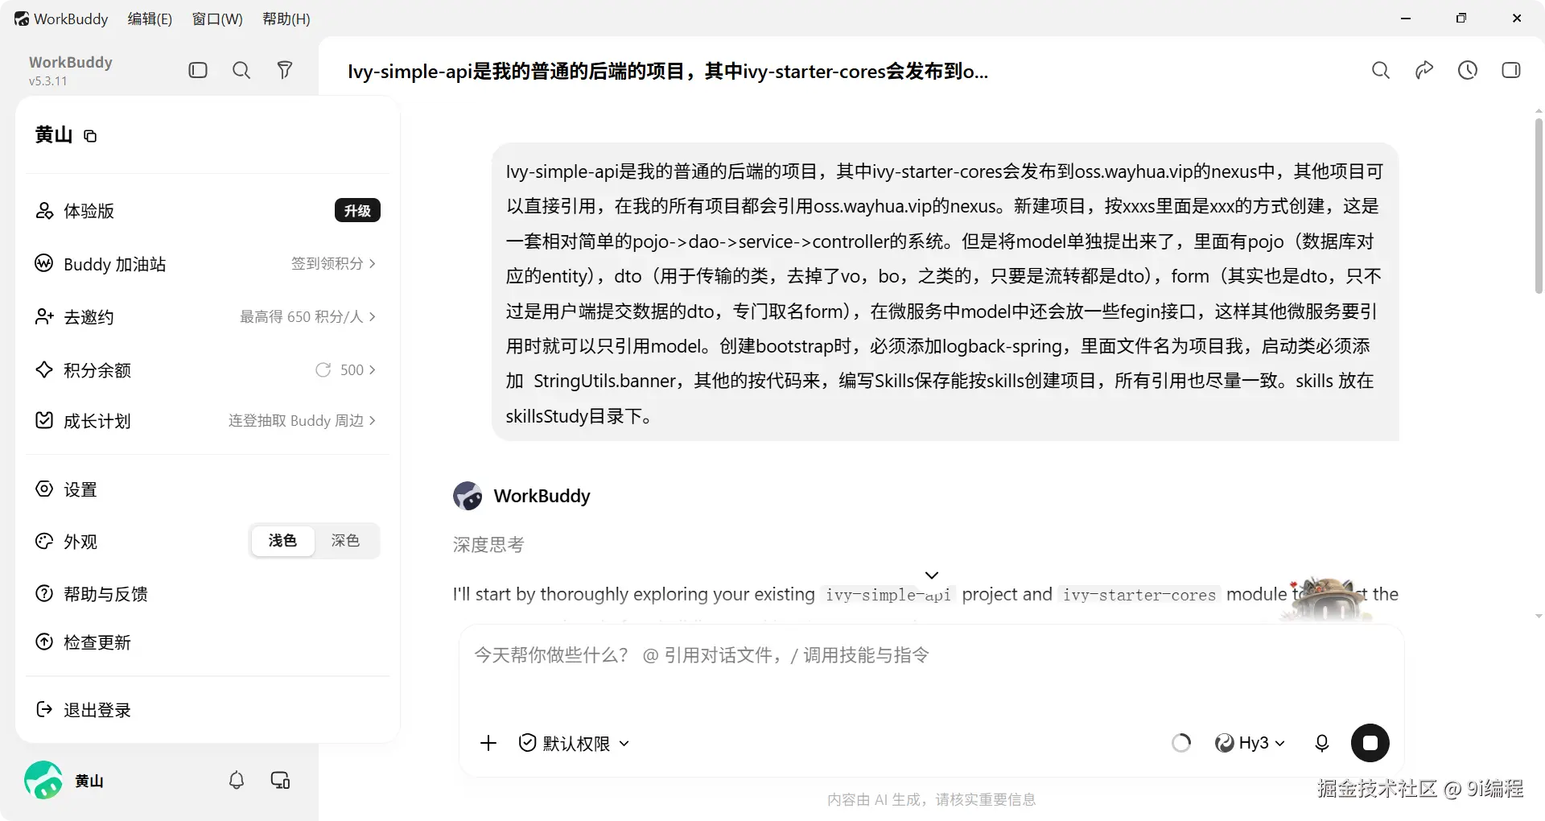The image size is (1545, 821).
Task: Click the conversation title at top
Action: click(x=668, y=71)
